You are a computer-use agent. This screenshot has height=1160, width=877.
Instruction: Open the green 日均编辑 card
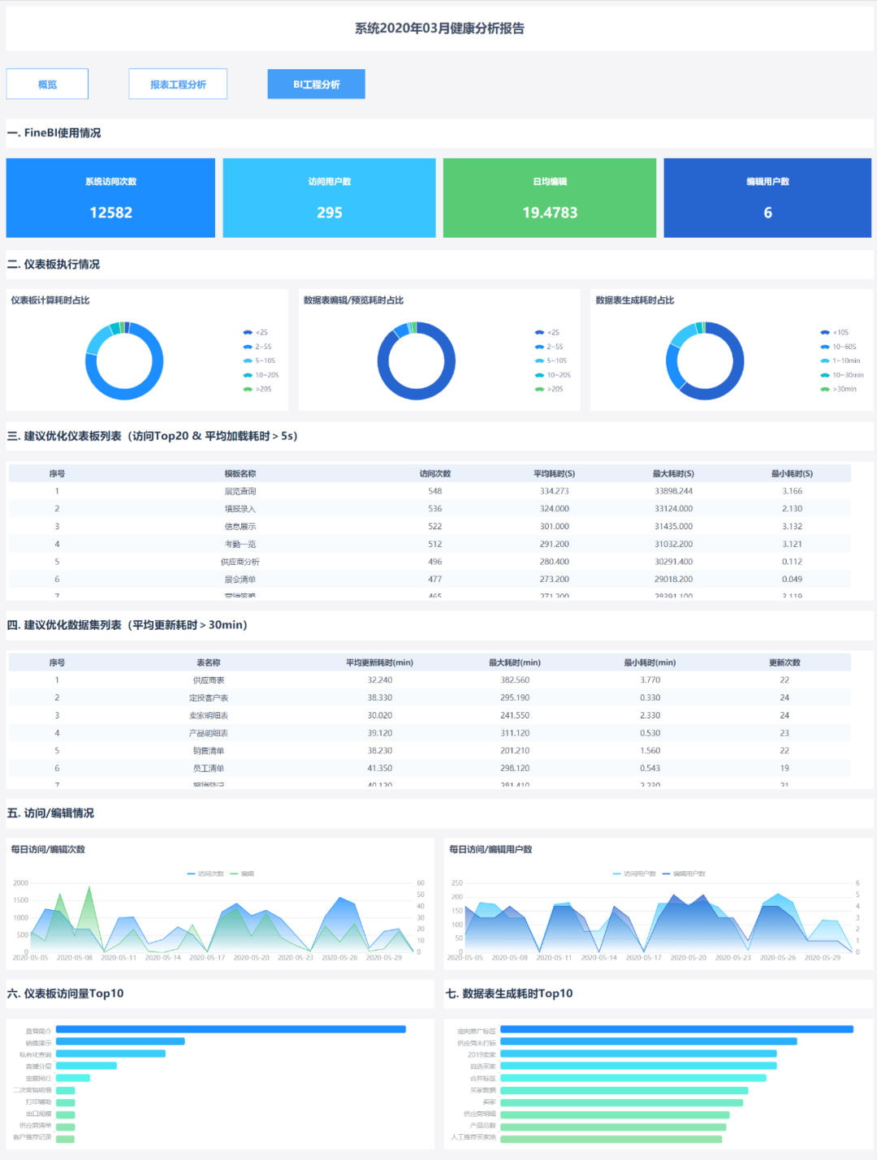(x=550, y=198)
